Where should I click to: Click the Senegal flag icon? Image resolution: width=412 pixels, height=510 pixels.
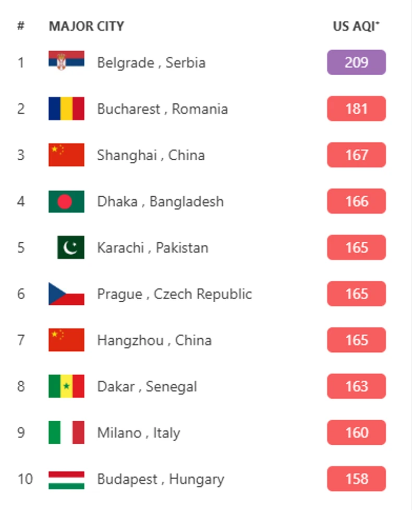[x=66, y=386]
